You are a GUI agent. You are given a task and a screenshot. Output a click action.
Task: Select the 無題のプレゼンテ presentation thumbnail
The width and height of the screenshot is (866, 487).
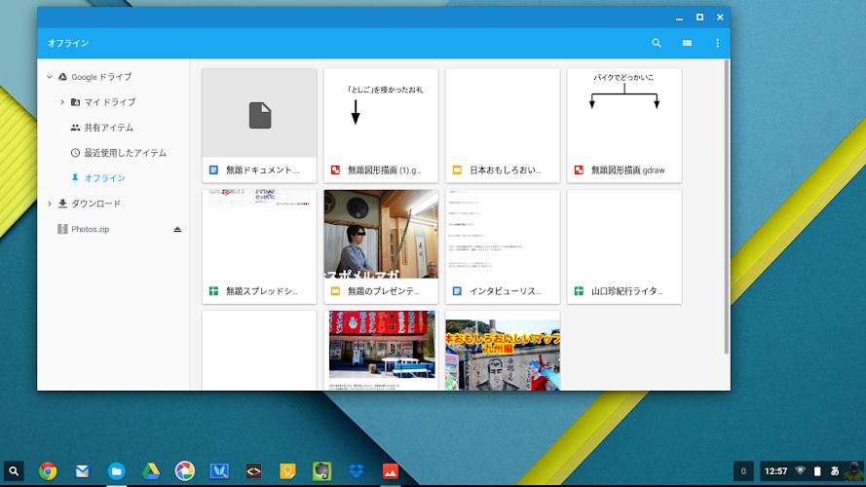pos(381,234)
